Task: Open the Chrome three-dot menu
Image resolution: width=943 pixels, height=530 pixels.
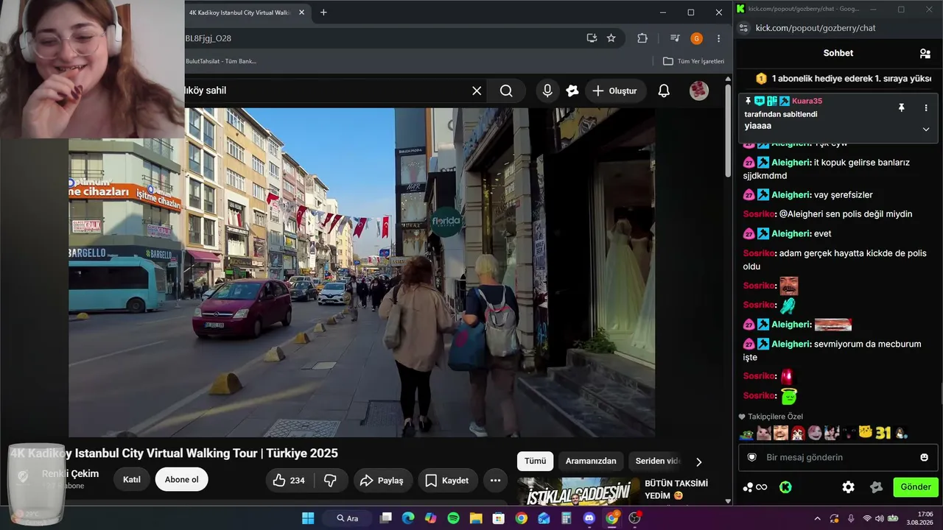Action: (x=718, y=38)
